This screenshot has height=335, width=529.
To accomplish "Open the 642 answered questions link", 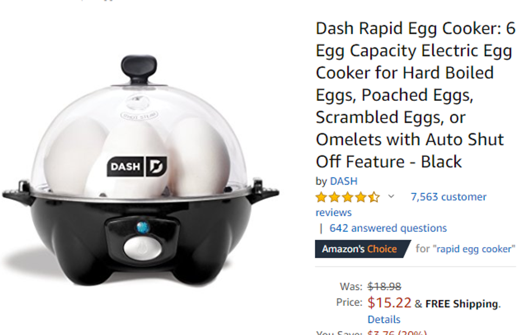I will tap(388, 228).
